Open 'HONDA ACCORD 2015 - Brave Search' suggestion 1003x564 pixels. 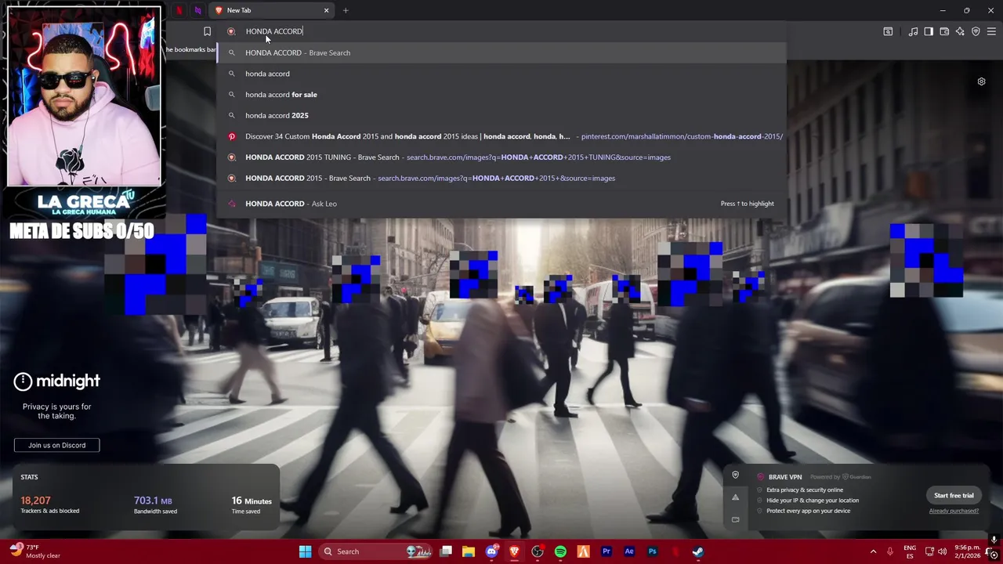pos(501,178)
